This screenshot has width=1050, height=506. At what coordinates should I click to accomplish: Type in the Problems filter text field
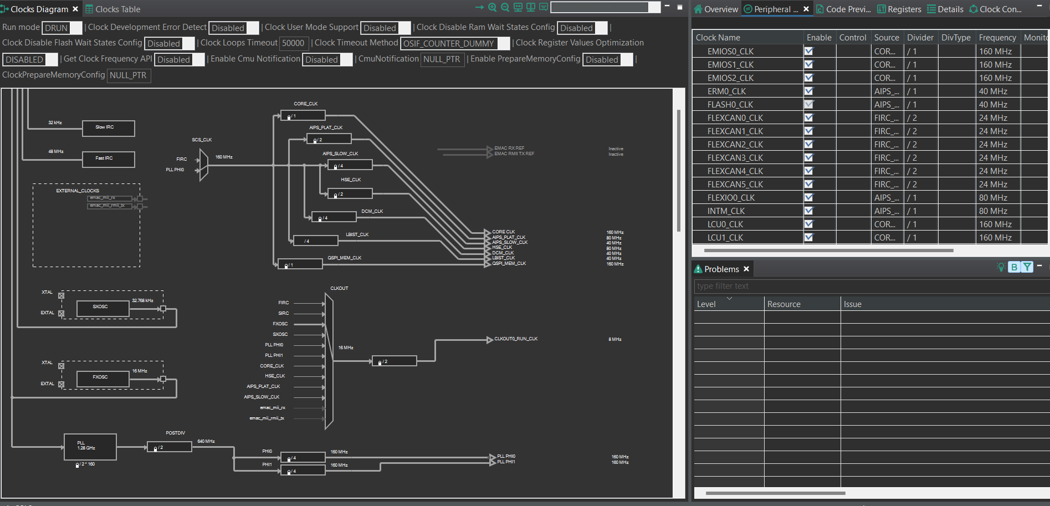pos(776,286)
